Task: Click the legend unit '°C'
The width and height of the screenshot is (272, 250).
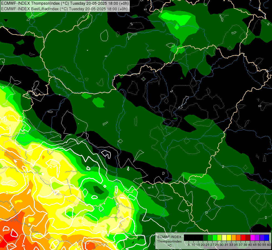Action: coord(169,246)
